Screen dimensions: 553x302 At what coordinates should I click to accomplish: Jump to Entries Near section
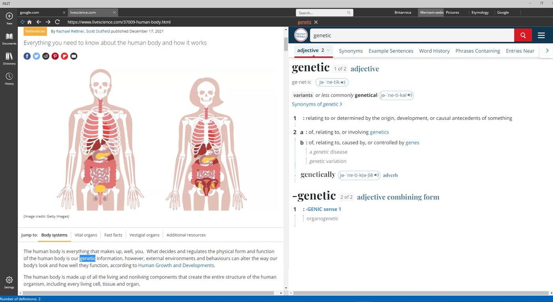[520, 51]
